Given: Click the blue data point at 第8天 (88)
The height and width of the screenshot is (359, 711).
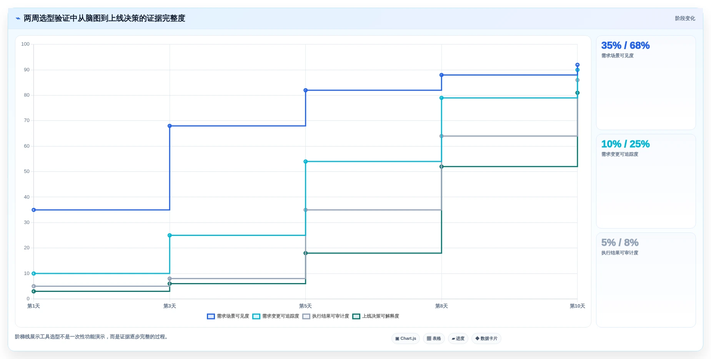Looking at the screenshot, I should pos(441,75).
